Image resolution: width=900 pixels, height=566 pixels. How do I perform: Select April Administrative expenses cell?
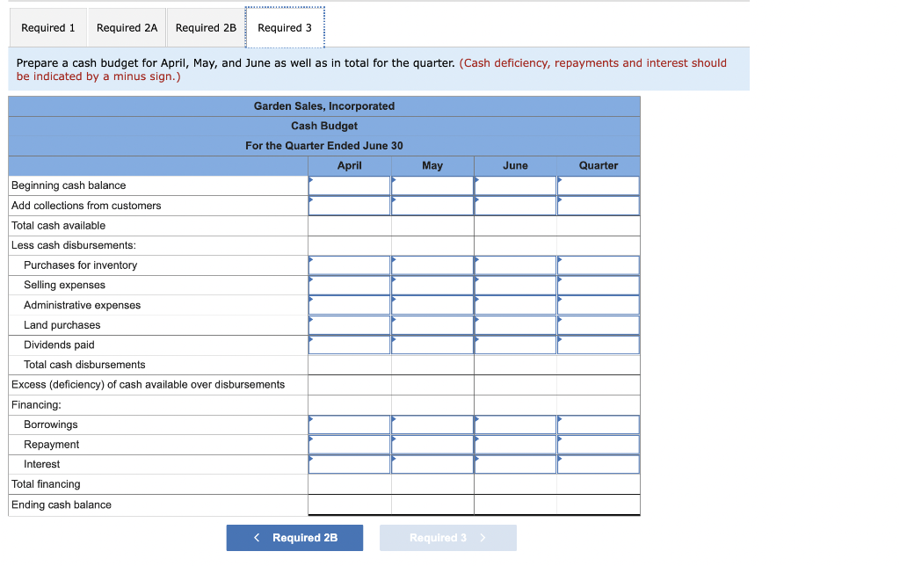pos(350,305)
